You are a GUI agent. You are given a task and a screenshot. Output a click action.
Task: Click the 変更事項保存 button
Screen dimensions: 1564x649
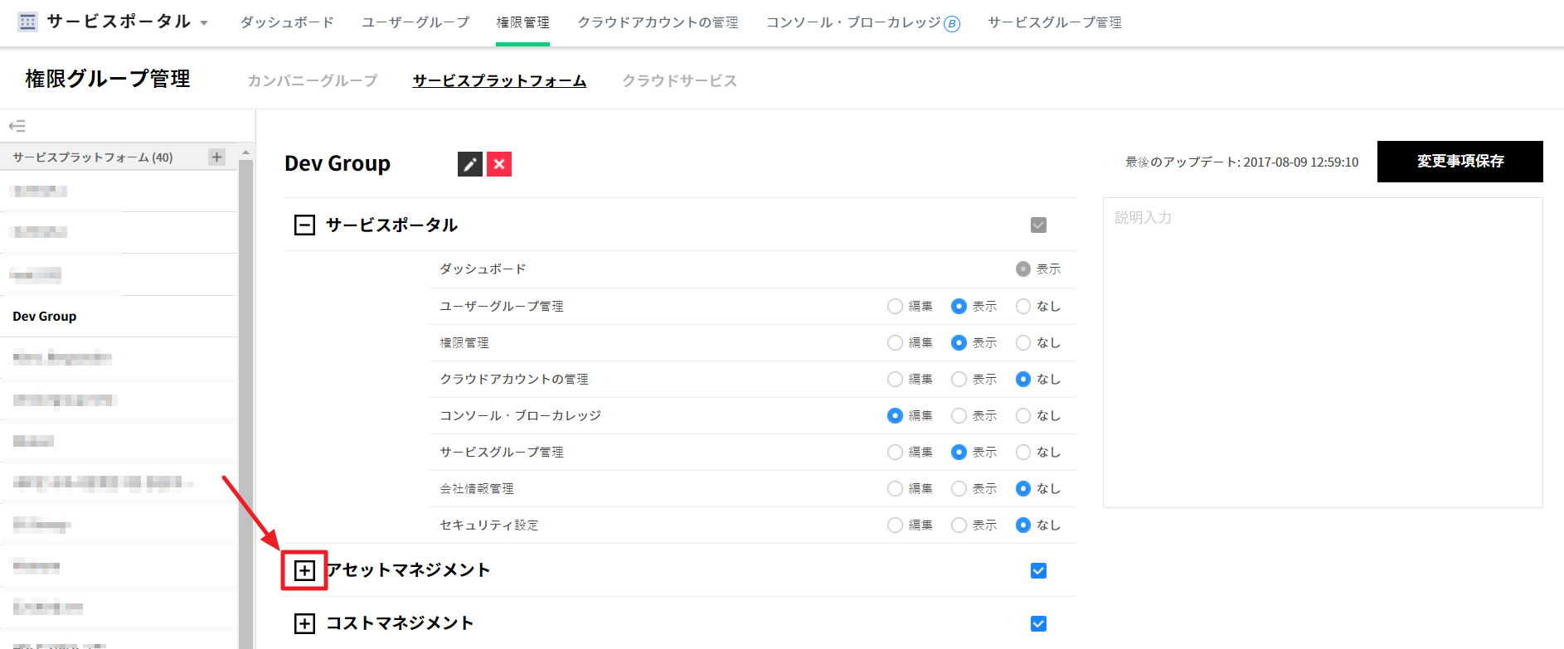click(1460, 162)
